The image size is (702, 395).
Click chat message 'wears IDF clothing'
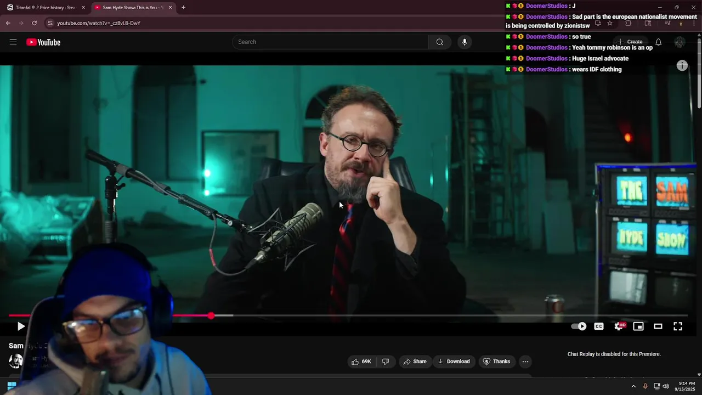[x=597, y=70]
